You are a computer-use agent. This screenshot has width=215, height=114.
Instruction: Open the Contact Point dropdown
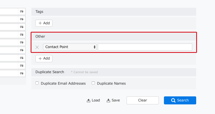70,47
